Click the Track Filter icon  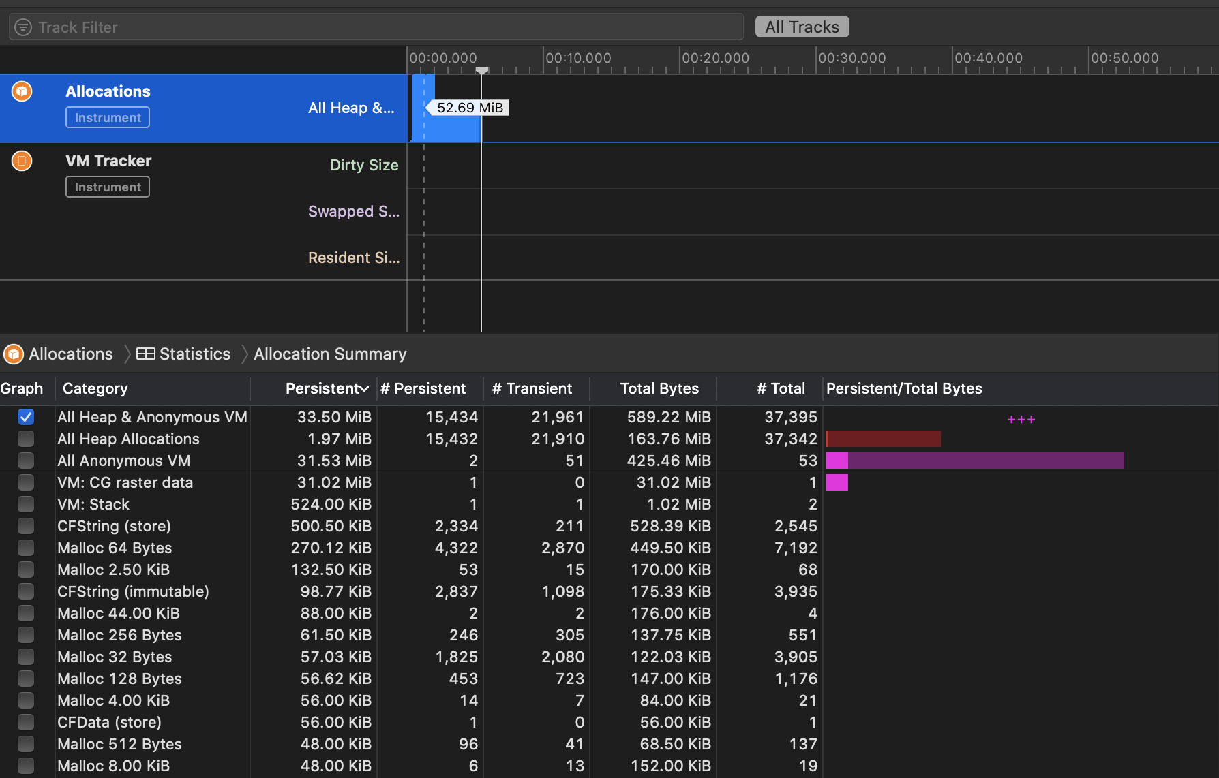[23, 27]
